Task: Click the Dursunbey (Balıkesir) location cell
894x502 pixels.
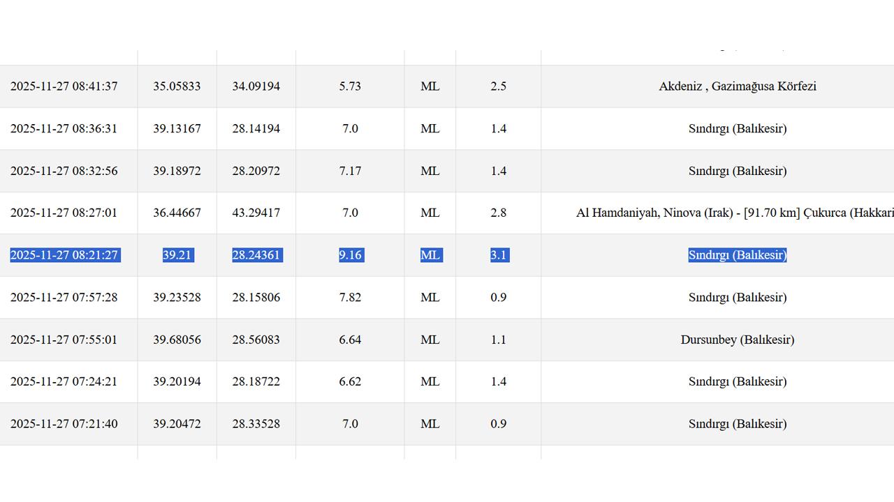Action: click(737, 340)
